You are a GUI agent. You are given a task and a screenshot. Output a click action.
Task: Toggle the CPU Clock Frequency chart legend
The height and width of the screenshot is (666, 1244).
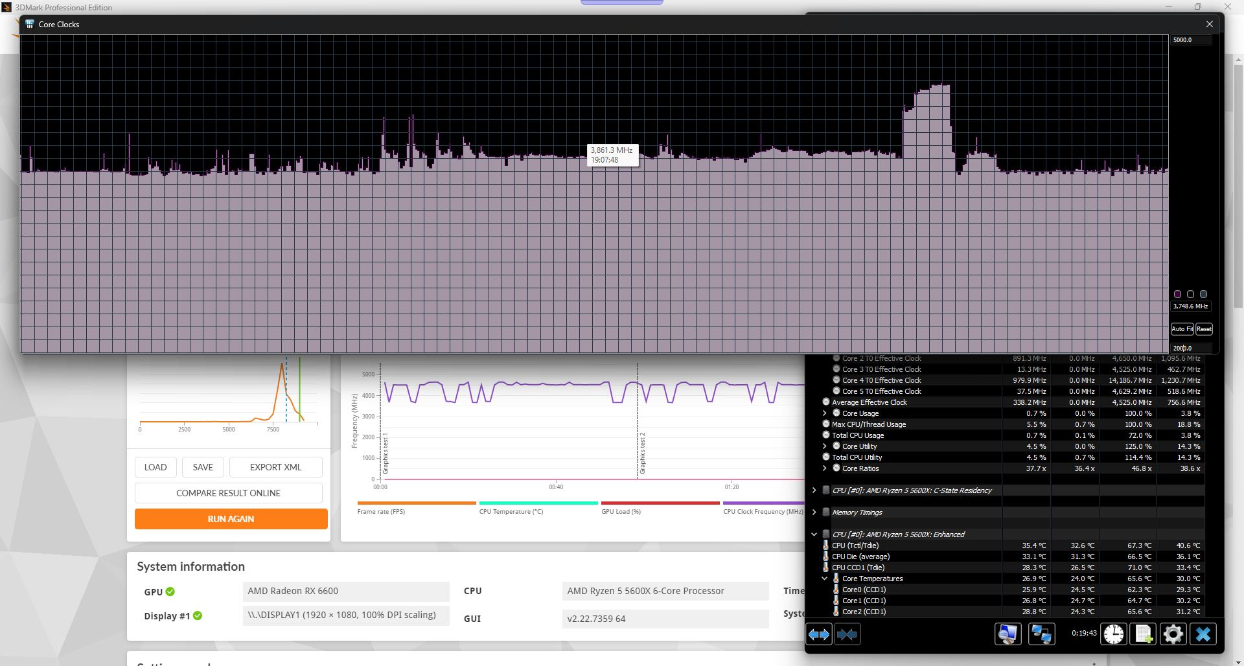point(764,507)
